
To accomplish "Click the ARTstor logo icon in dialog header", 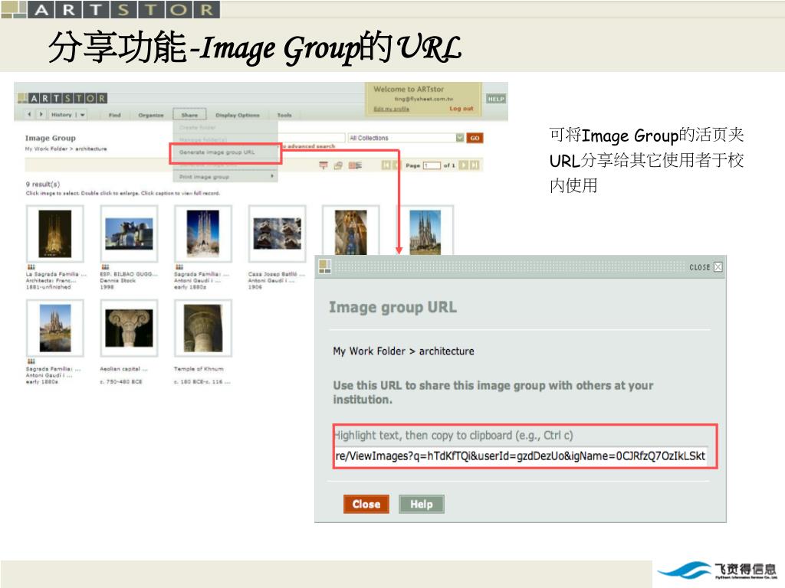I will pyautogui.click(x=325, y=266).
